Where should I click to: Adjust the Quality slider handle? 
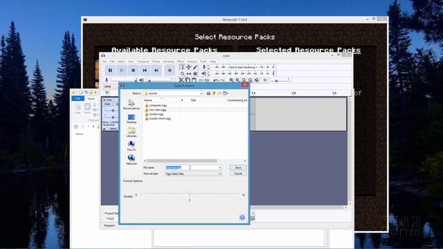pos(190,194)
